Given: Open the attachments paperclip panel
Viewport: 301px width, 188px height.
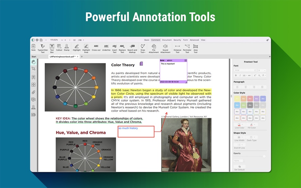Looking at the screenshot, I should (x=33, y=92).
